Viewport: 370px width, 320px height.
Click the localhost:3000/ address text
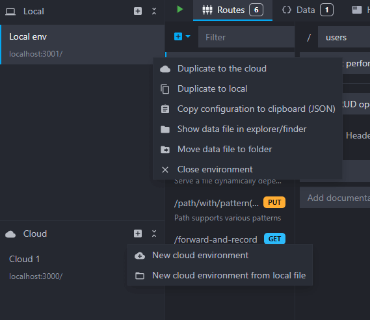tap(36, 276)
